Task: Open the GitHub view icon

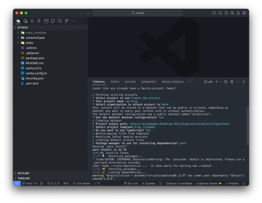Action: tap(53, 21)
